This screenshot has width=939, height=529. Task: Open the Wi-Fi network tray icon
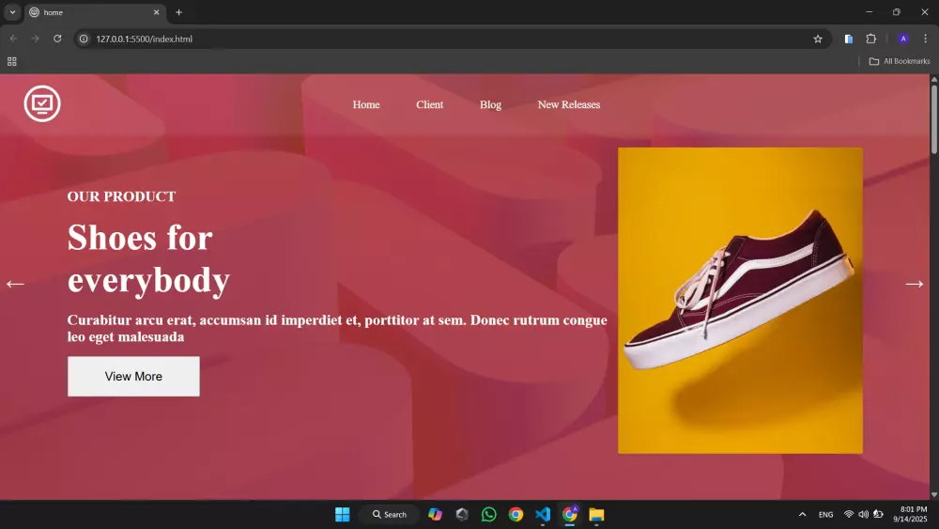[849, 515]
